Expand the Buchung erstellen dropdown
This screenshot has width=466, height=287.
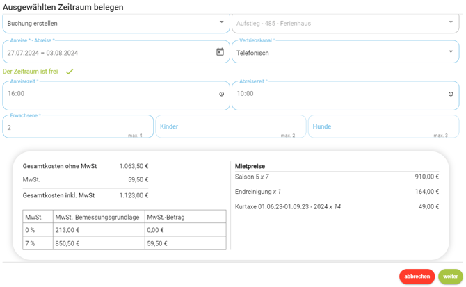click(222, 22)
